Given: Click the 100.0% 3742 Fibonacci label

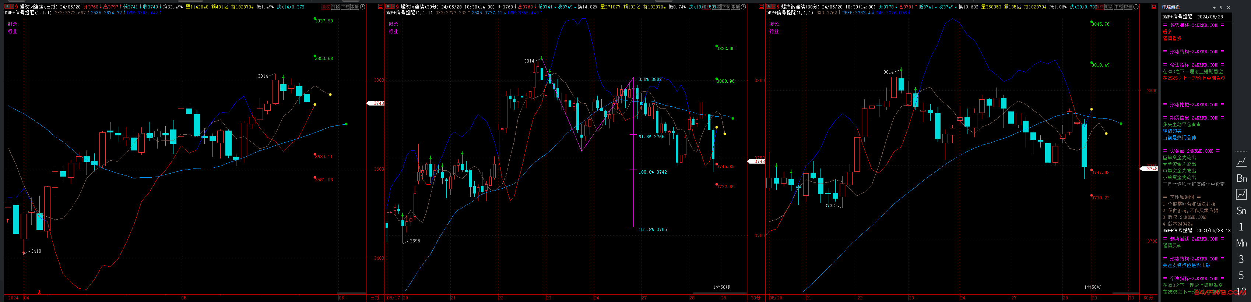Looking at the screenshot, I should click(x=653, y=172).
